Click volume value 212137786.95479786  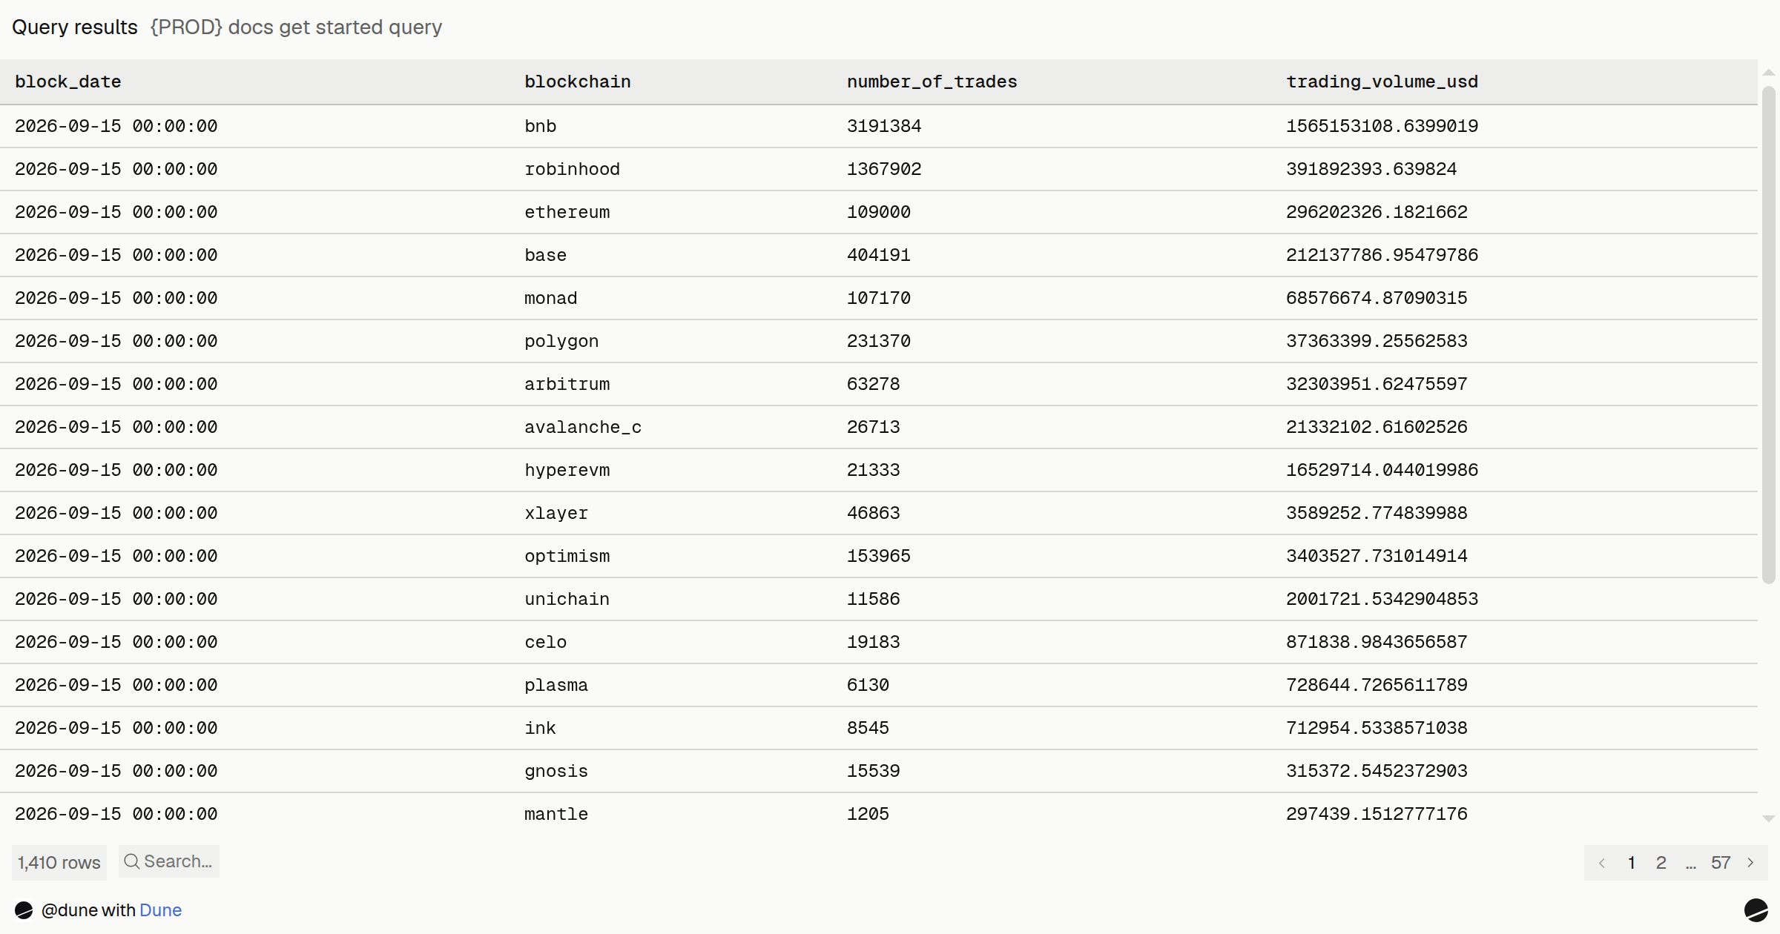click(1382, 255)
